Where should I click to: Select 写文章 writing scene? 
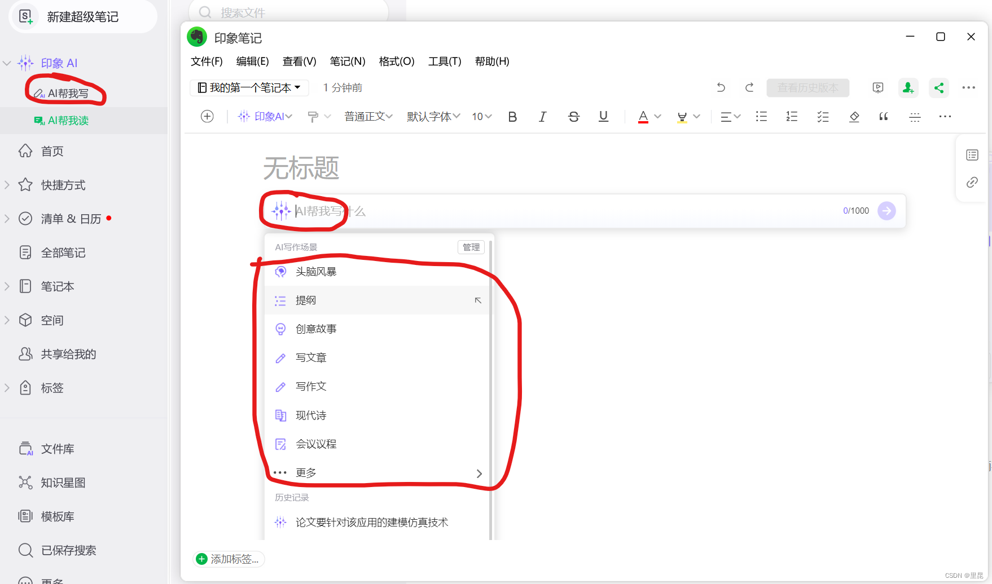(x=378, y=358)
